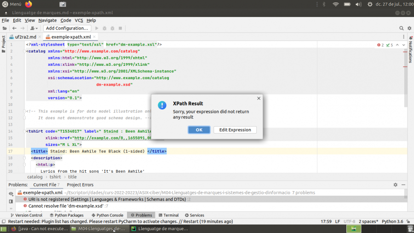Screen dimensions: 414x233
Task: Navigate forward with the right arrow
Action: coord(23,28)
